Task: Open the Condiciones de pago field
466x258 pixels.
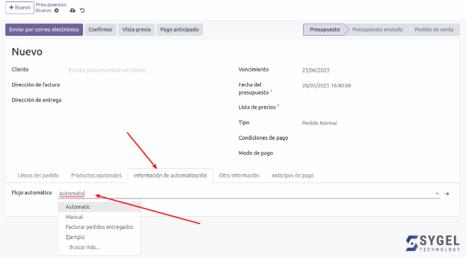Action: [x=378, y=138]
